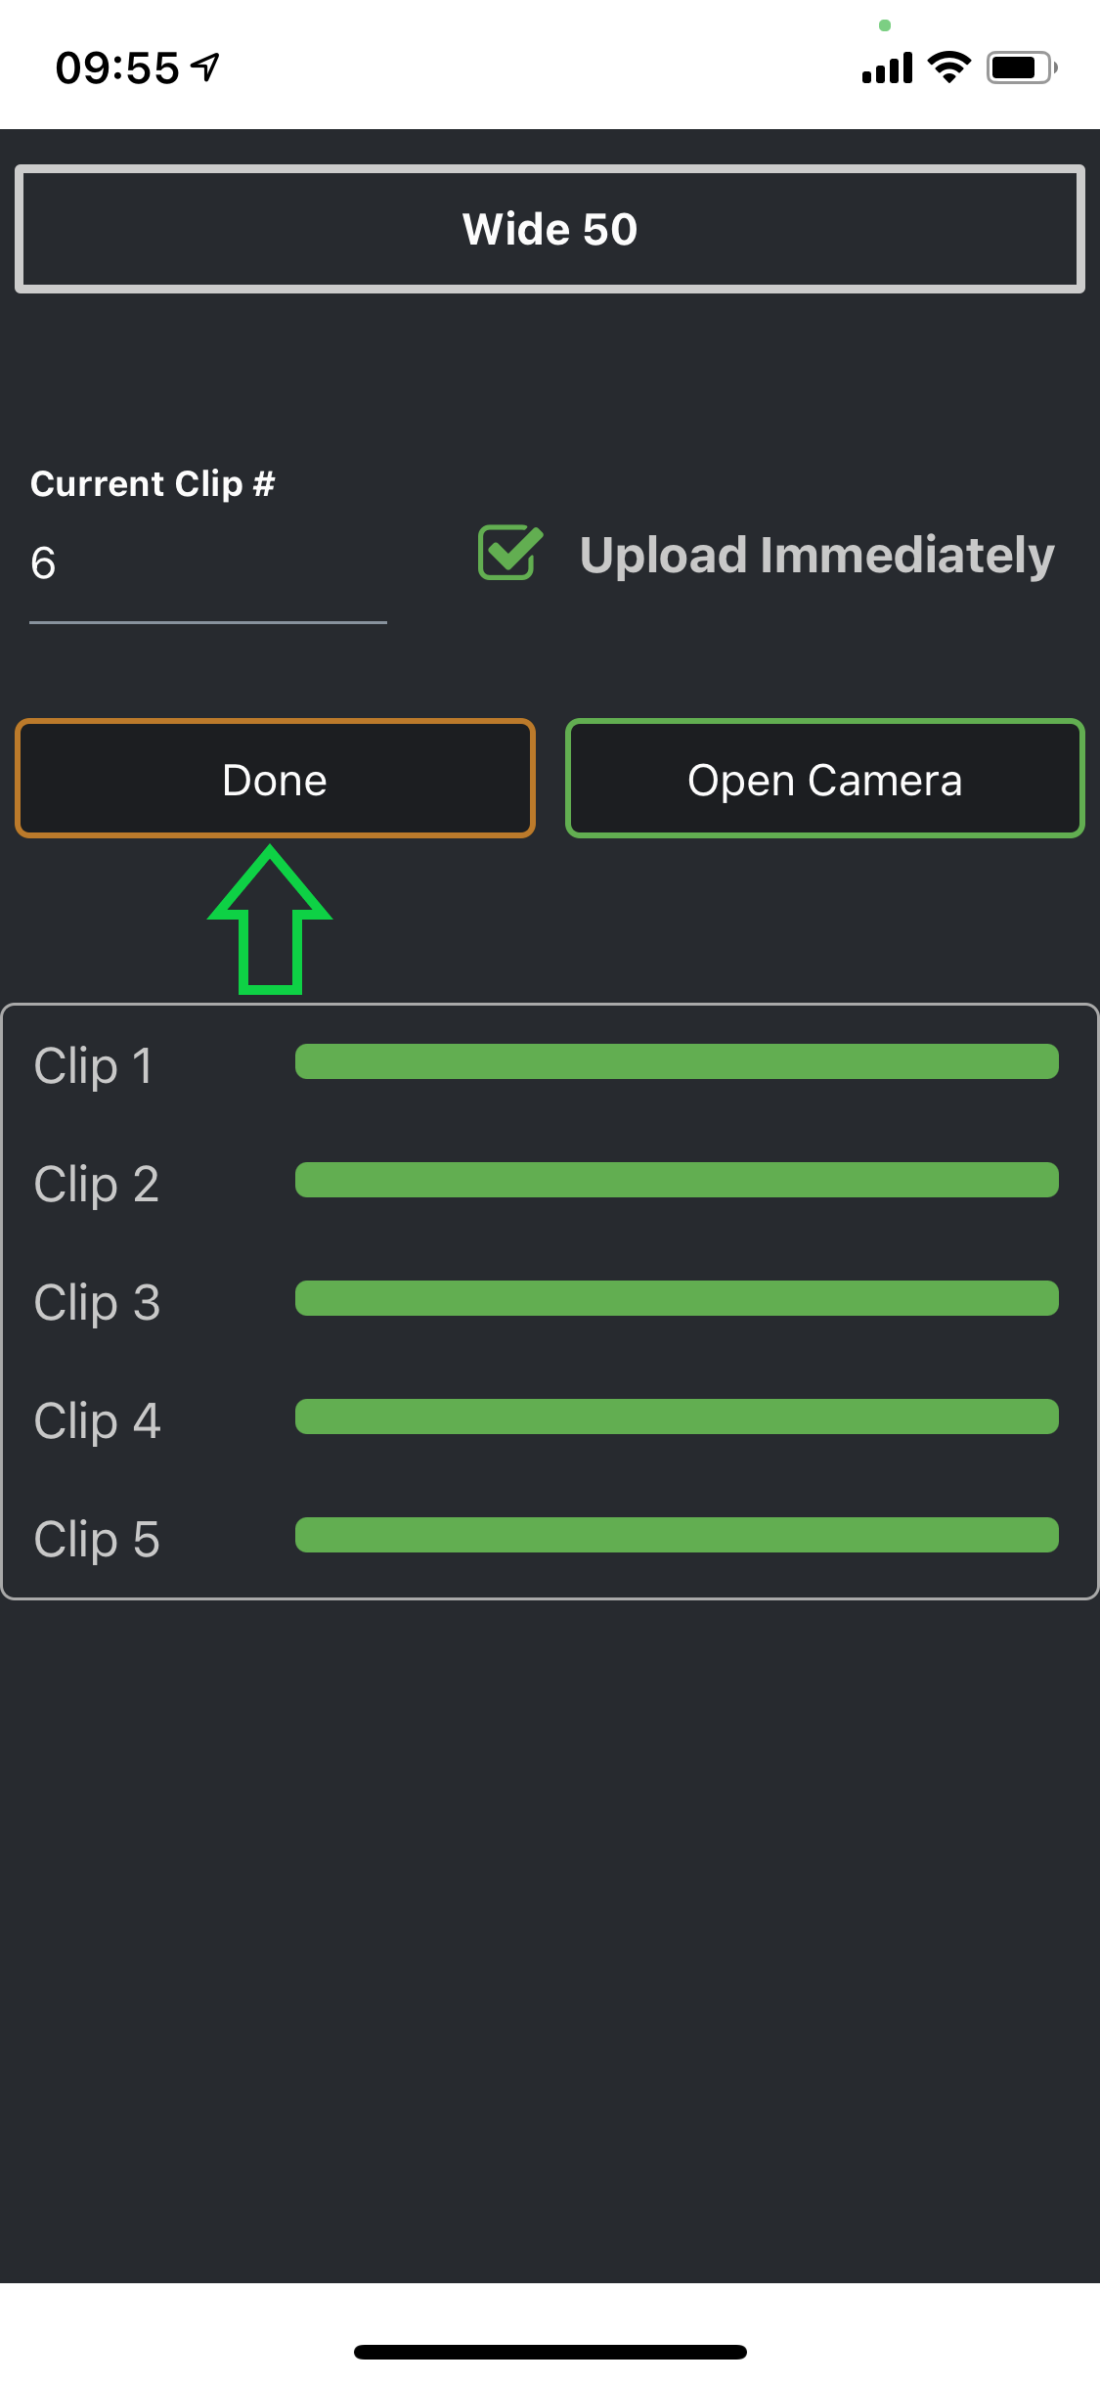Tap the Wide 50 header button
The height and width of the screenshot is (2383, 1100).
click(550, 229)
